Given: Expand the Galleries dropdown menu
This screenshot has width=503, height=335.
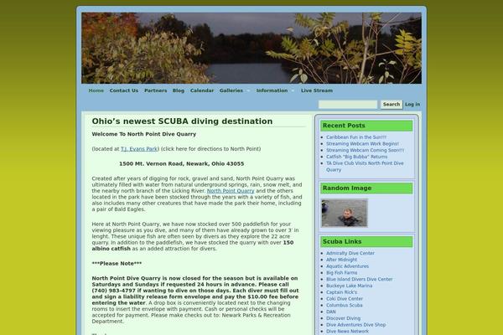Looking at the screenshot, I should point(234,90).
